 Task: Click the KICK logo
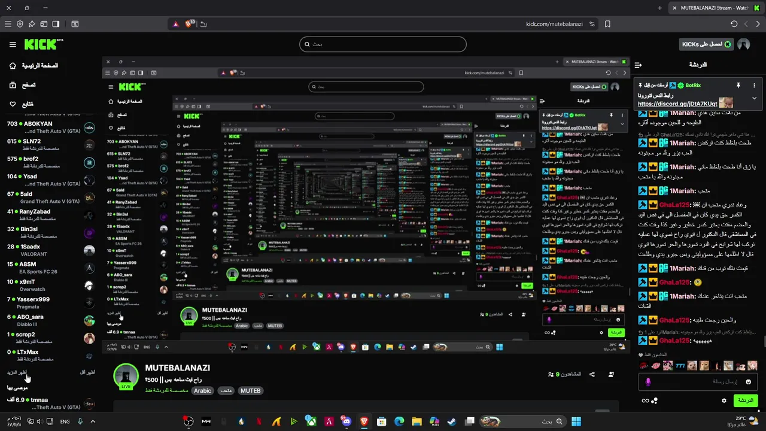pos(43,44)
